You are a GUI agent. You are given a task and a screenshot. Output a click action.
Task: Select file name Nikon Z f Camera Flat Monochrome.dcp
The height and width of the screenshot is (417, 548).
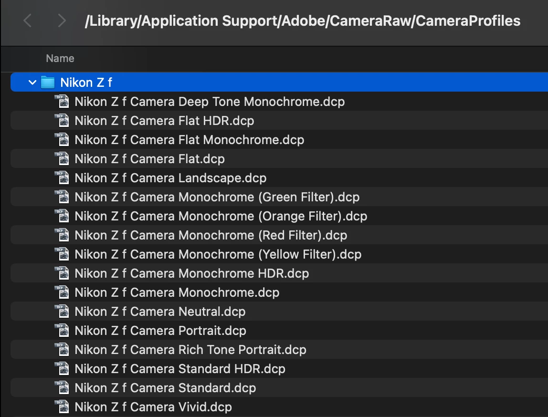(190, 140)
